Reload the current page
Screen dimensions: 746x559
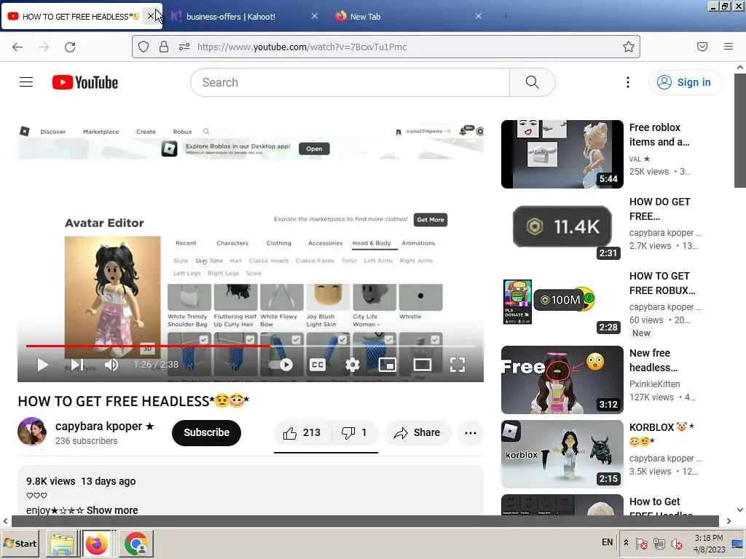[70, 47]
